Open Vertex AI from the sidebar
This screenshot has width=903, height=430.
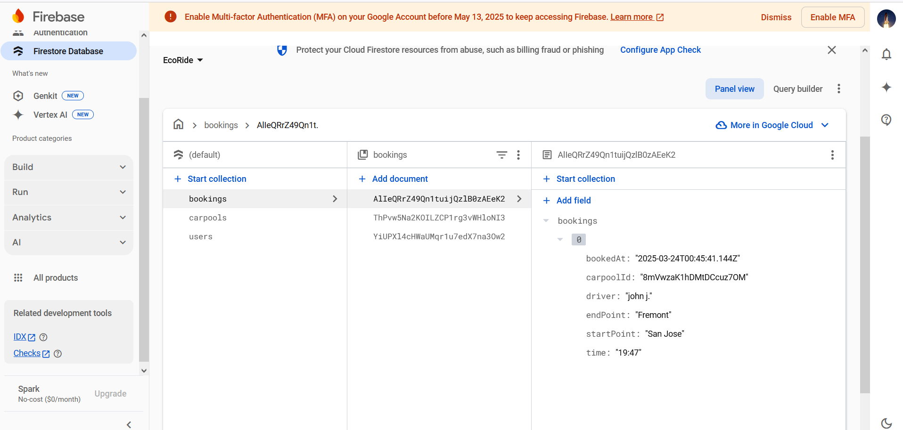(x=50, y=115)
